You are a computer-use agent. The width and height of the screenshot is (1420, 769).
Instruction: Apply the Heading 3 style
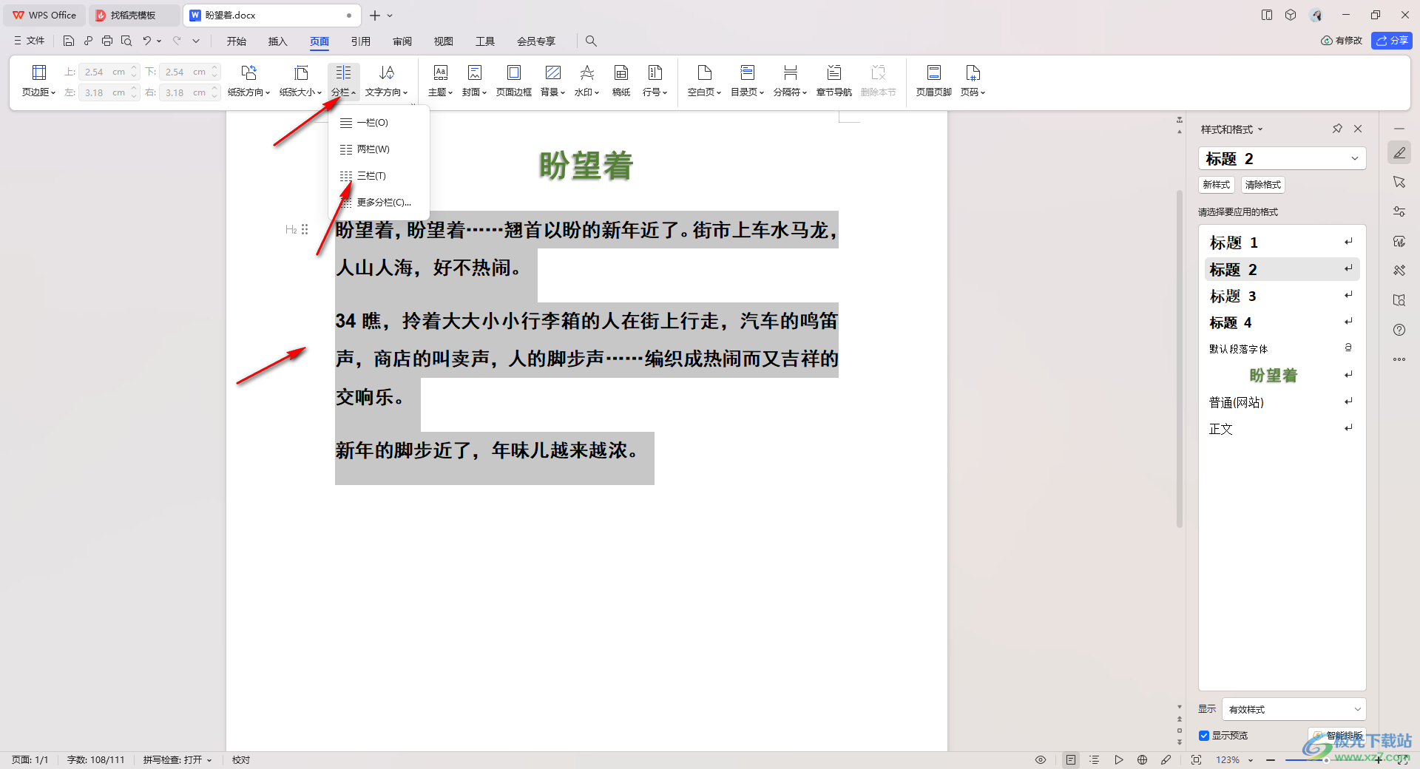point(1282,296)
